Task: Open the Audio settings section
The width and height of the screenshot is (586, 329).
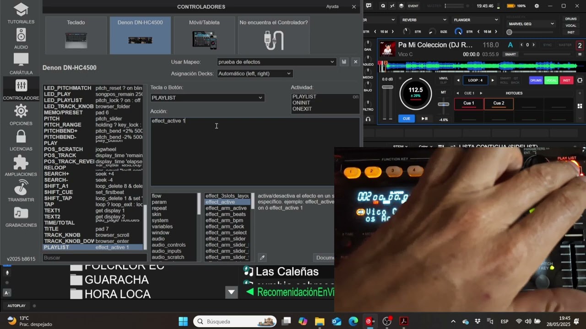Action: 21,39
